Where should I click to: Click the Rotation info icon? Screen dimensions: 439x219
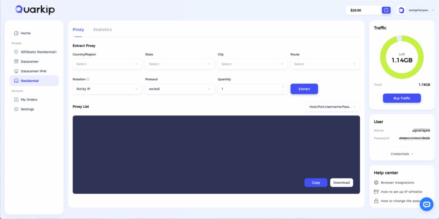(x=88, y=79)
